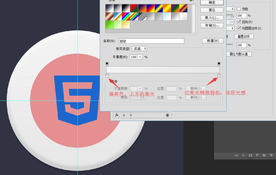Create a new layer in the Layers panel

tap(271, 155)
